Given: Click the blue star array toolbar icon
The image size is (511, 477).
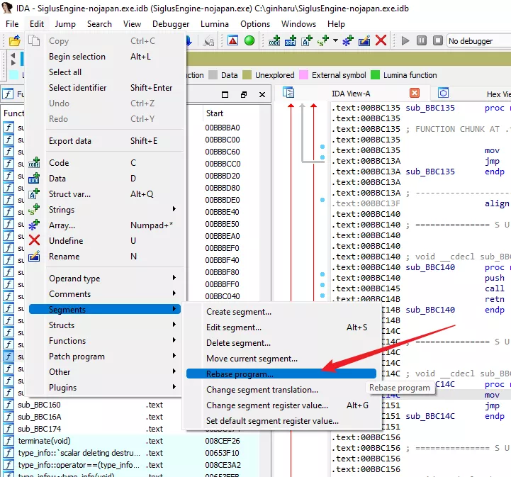Looking at the screenshot, I should tap(347, 40).
